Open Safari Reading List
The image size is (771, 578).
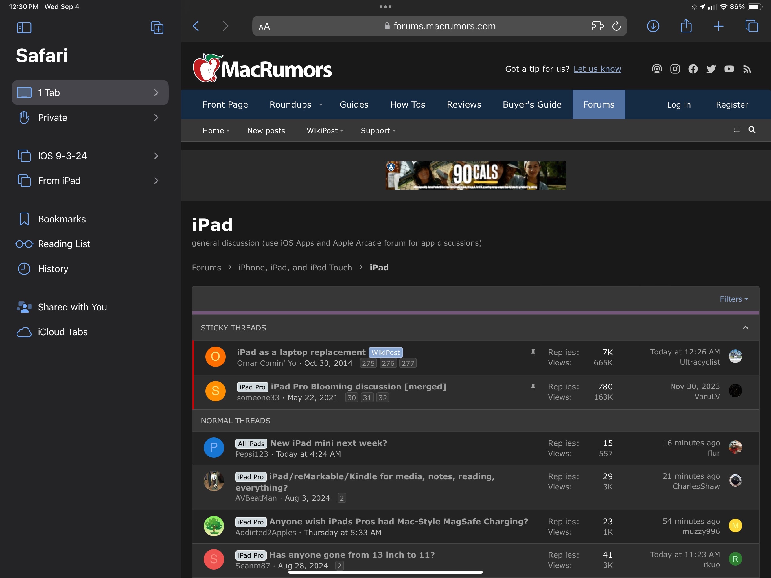point(64,244)
